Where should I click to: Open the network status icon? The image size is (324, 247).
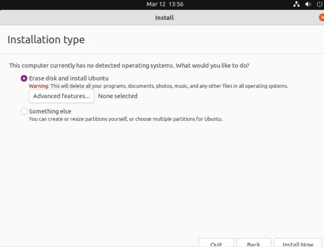tap(296, 4)
